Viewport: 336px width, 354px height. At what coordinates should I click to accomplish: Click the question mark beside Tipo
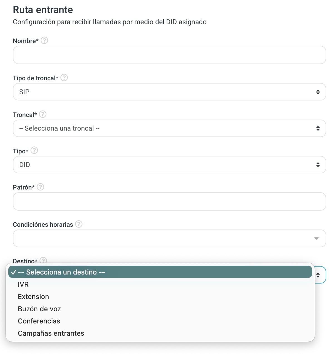point(34,150)
